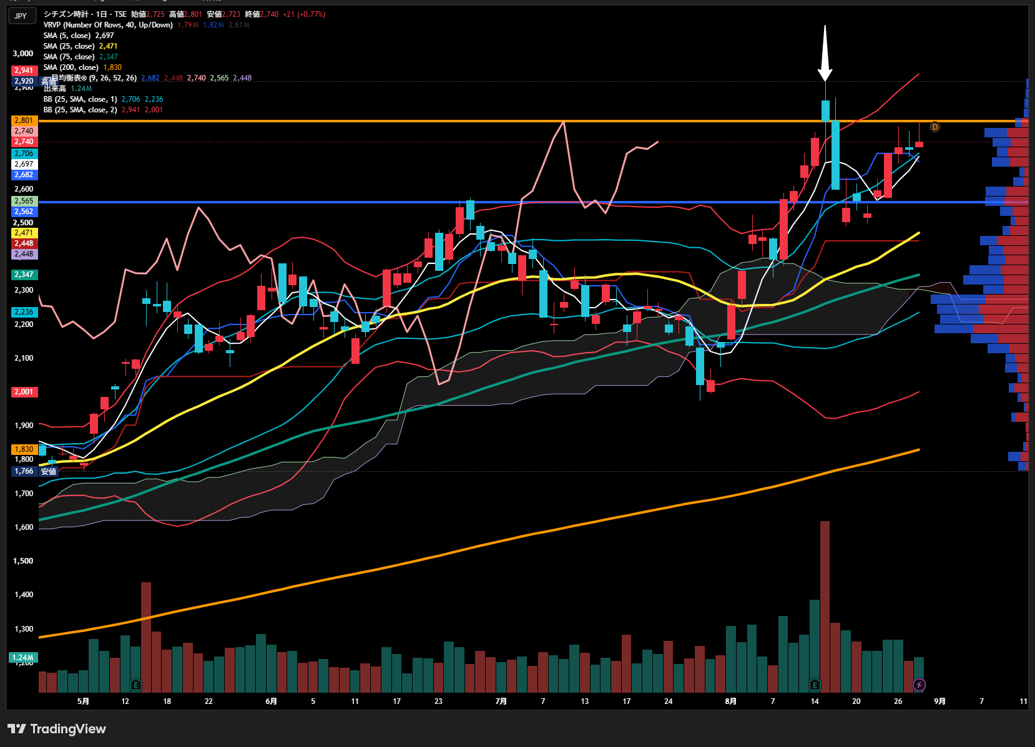Click the 7月 date label

click(x=501, y=701)
